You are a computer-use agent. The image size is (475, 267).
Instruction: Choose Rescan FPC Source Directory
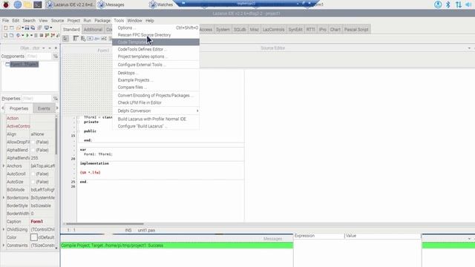[x=156, y=35]
